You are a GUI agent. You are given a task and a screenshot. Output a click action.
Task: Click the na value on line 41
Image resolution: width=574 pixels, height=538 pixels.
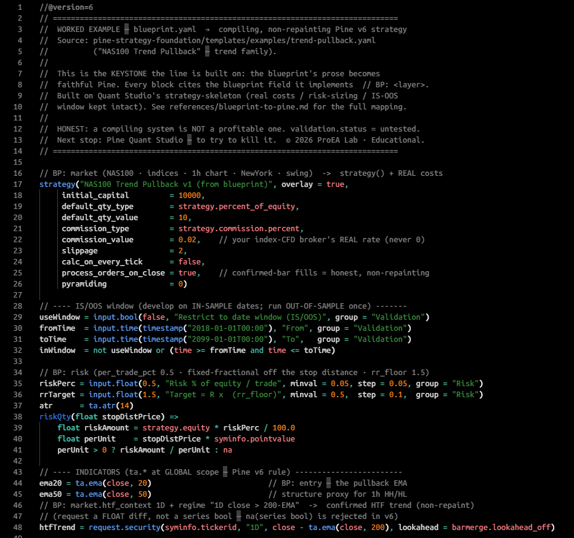228,450
